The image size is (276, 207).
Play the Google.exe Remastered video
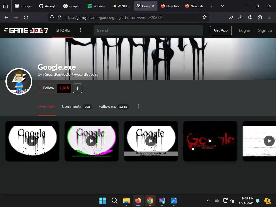click(151, 141)
